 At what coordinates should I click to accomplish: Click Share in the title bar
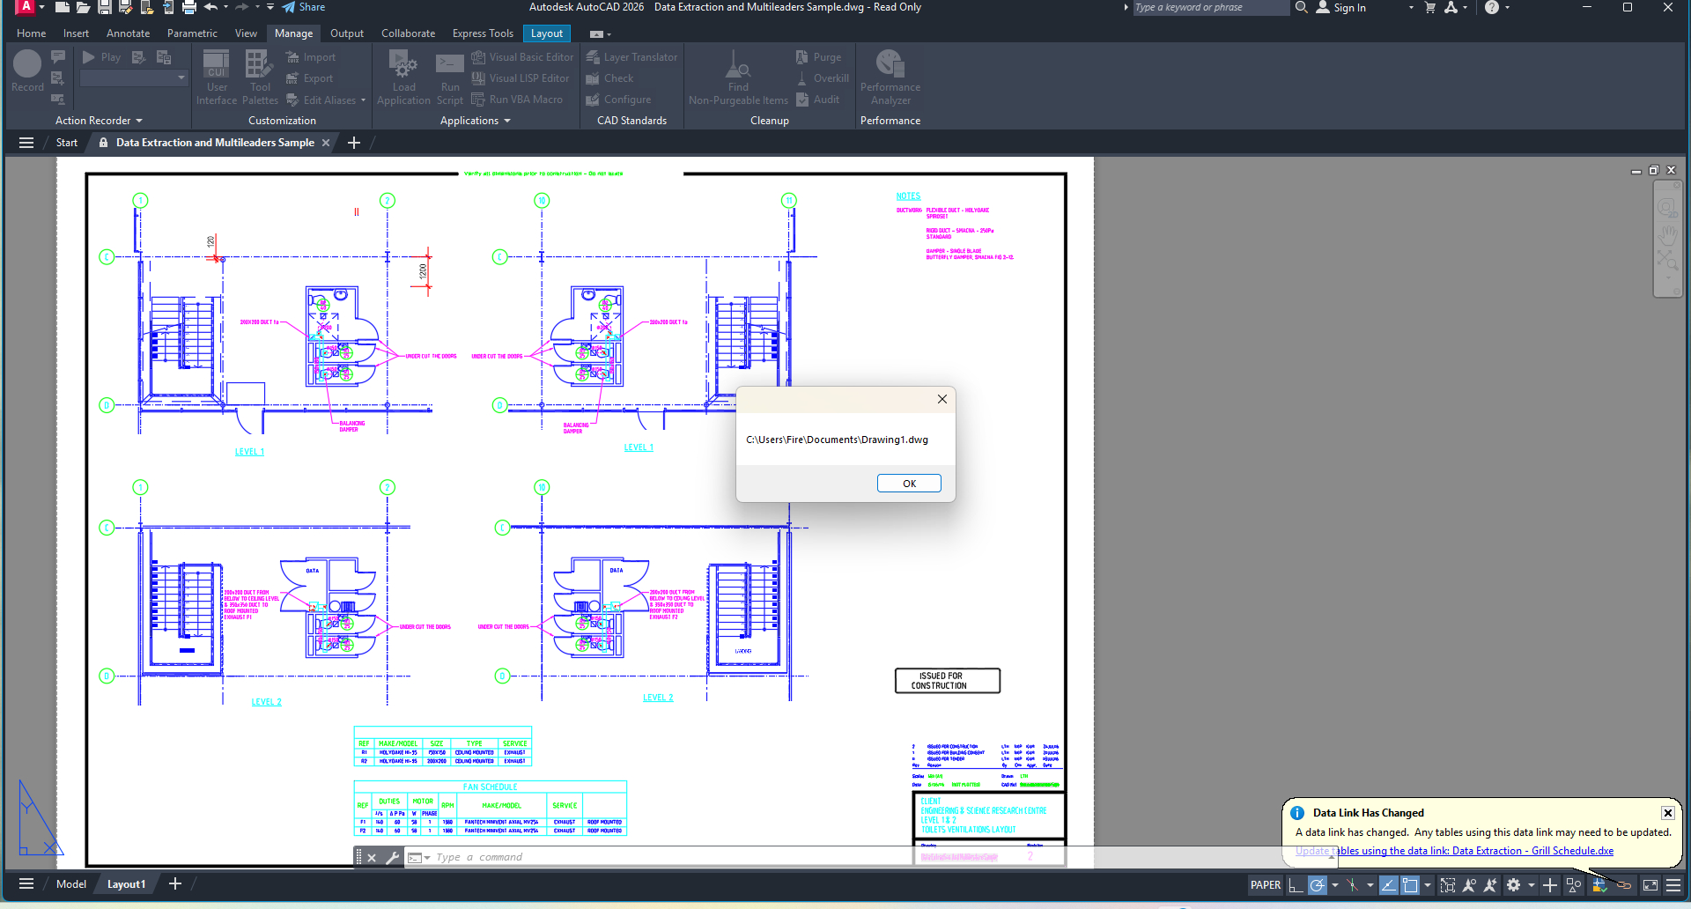(x=304, y=7)
